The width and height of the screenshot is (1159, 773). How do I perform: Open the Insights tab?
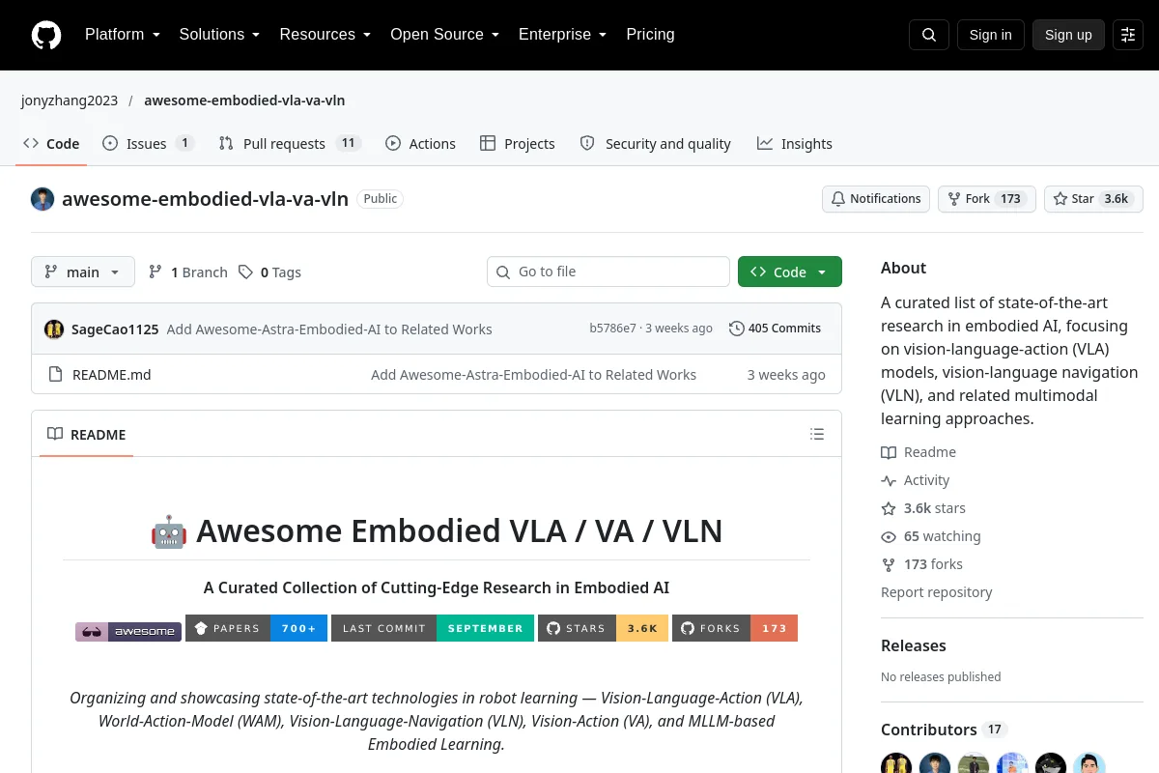point(794,143)
